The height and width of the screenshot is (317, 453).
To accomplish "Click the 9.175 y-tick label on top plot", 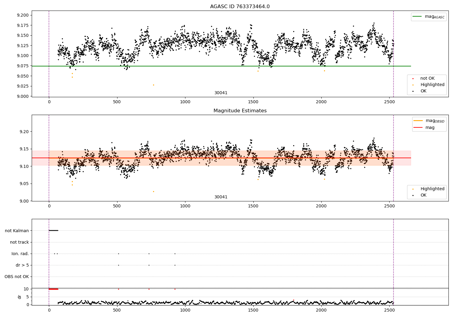I will click(23, 25).
